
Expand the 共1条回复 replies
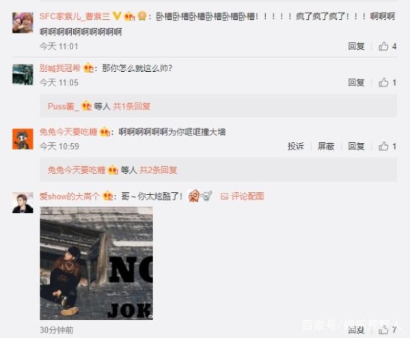[x=131, y=106]
